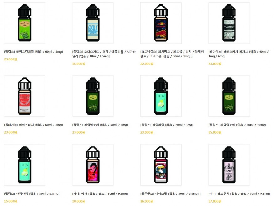
Task: Click the red-labeled Dom Perignon bottle image
Action: 25,96
